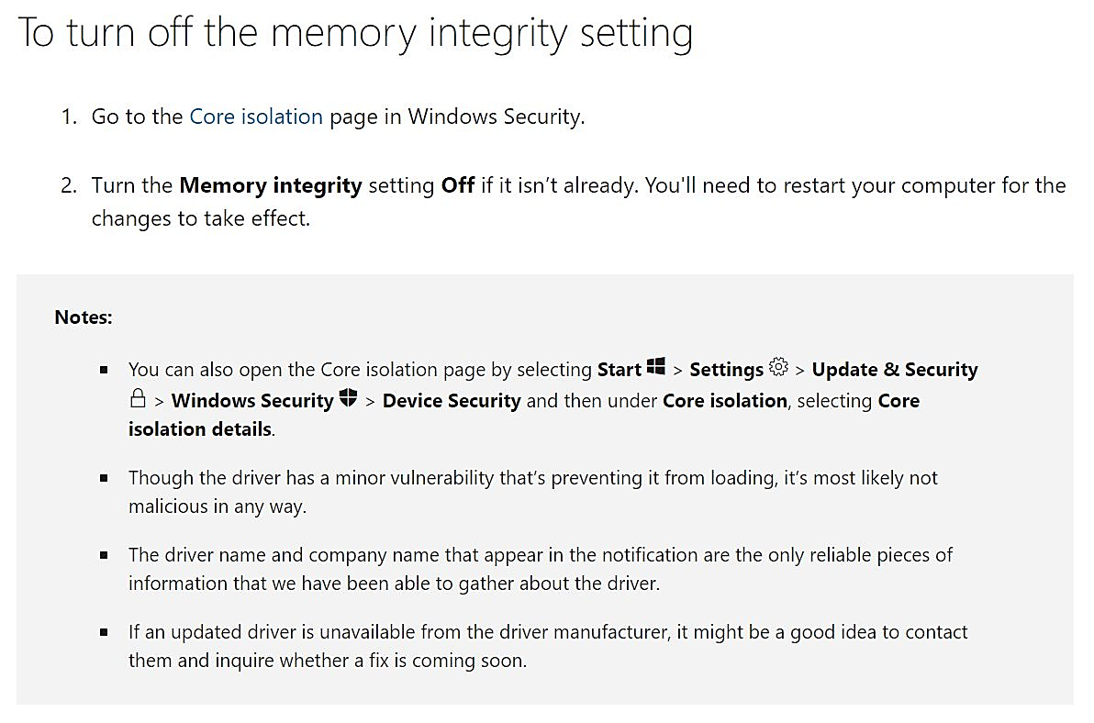1094x723 pixels.
Task: Click the bold "Windows Security" text
Action: [252, 401]
